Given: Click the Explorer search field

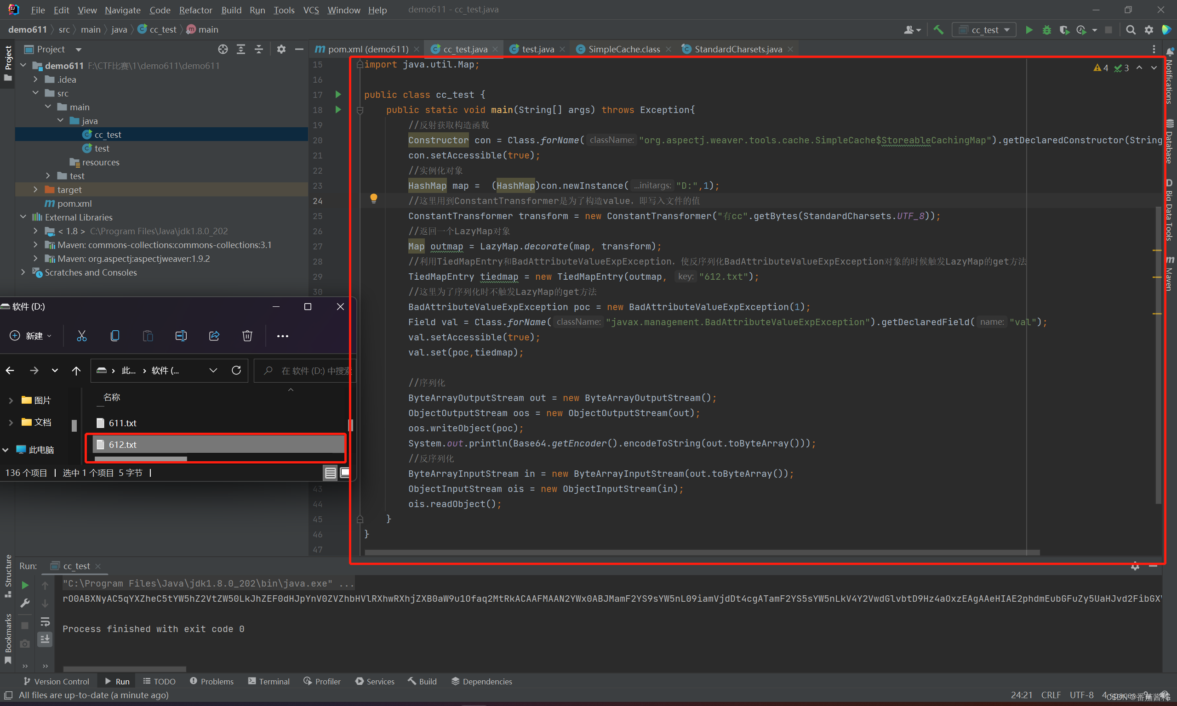Looking at the screenshot, I should pos(306,370).
